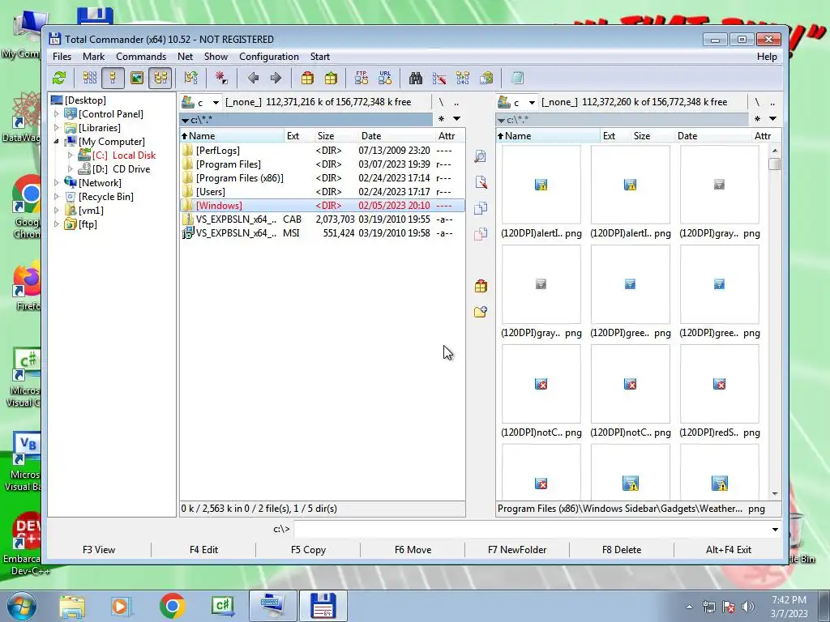Image resolution: width=830 pixels, height=622 pixels.
Task: Click the vertical bar Edit file icon
Action: coord(480,182)
